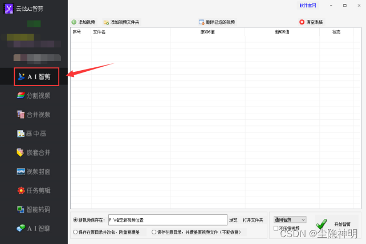
Task: Open the 合并视频 sidebar icon
Action: click(21, 115)
